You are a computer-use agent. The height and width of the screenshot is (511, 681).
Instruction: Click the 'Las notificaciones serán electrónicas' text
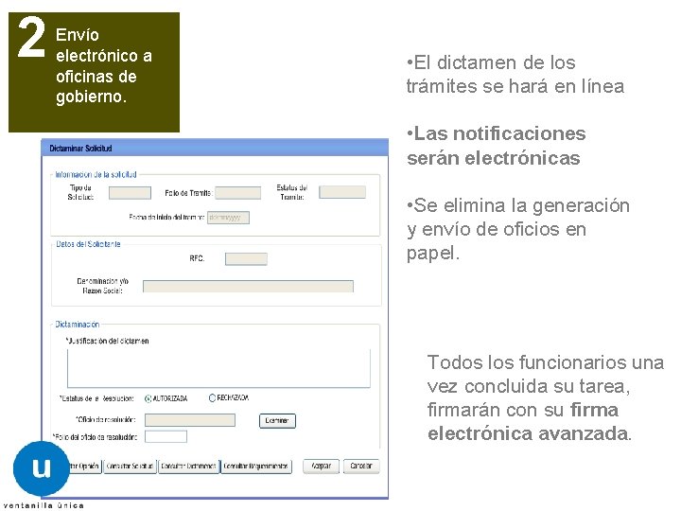click(x=496, y=146)
